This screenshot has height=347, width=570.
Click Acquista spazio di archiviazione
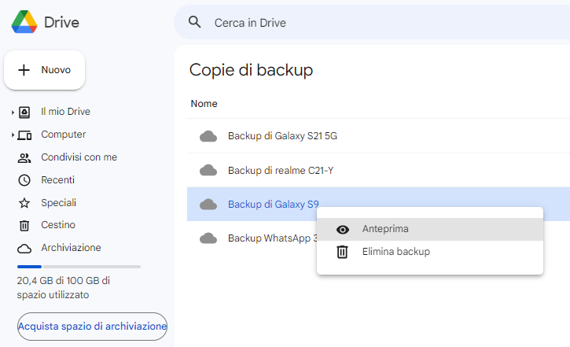click(92, 327)
